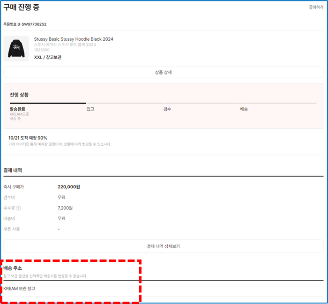The width and height of the screenshot is (328, 304).
Task: Click the KREAM으로 배송 중 status text
Action: point(19,117)
